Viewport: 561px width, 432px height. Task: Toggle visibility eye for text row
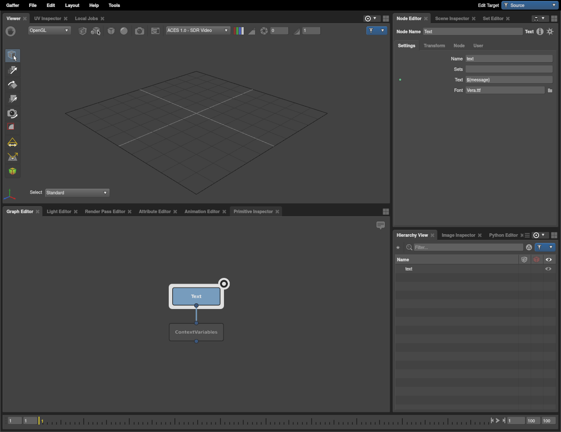pyautogui.click(x=548, y=269)
